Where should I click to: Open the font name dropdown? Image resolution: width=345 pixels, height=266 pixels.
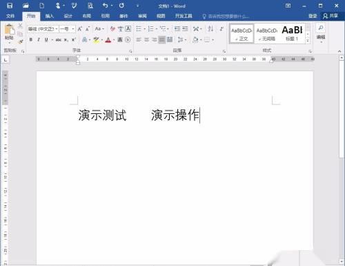click(57, 29)
